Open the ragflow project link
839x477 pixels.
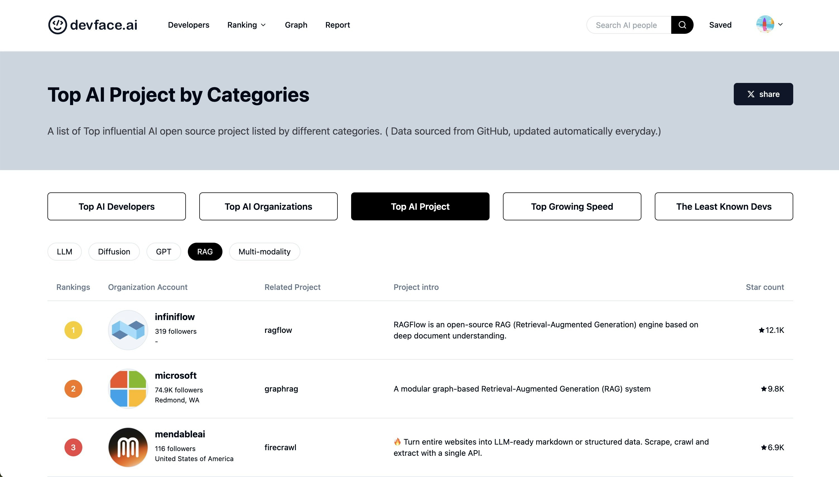[x=278, y=330]
